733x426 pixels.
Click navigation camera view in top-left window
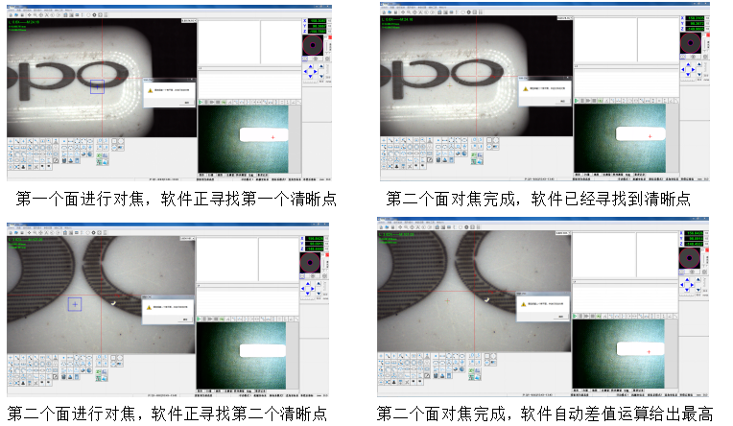tap(243, 139)
